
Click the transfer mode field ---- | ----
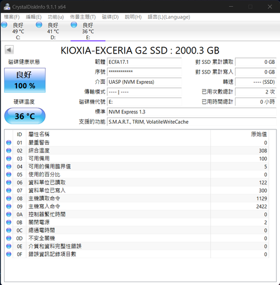pos(144,92)
